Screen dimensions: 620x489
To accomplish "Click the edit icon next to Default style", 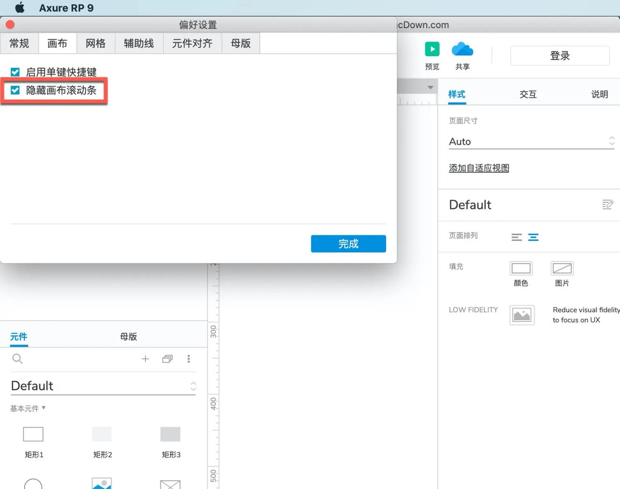I will [607, 204].
